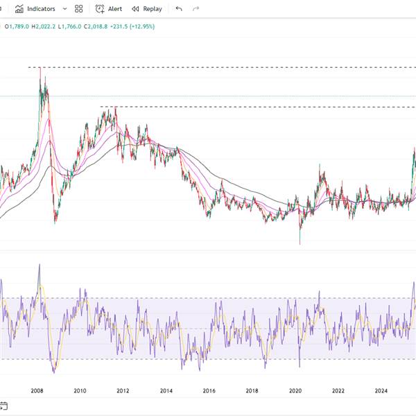
Task: Click the change value +231.5 (+12.95%)
Action: click(x=132, y=26)
